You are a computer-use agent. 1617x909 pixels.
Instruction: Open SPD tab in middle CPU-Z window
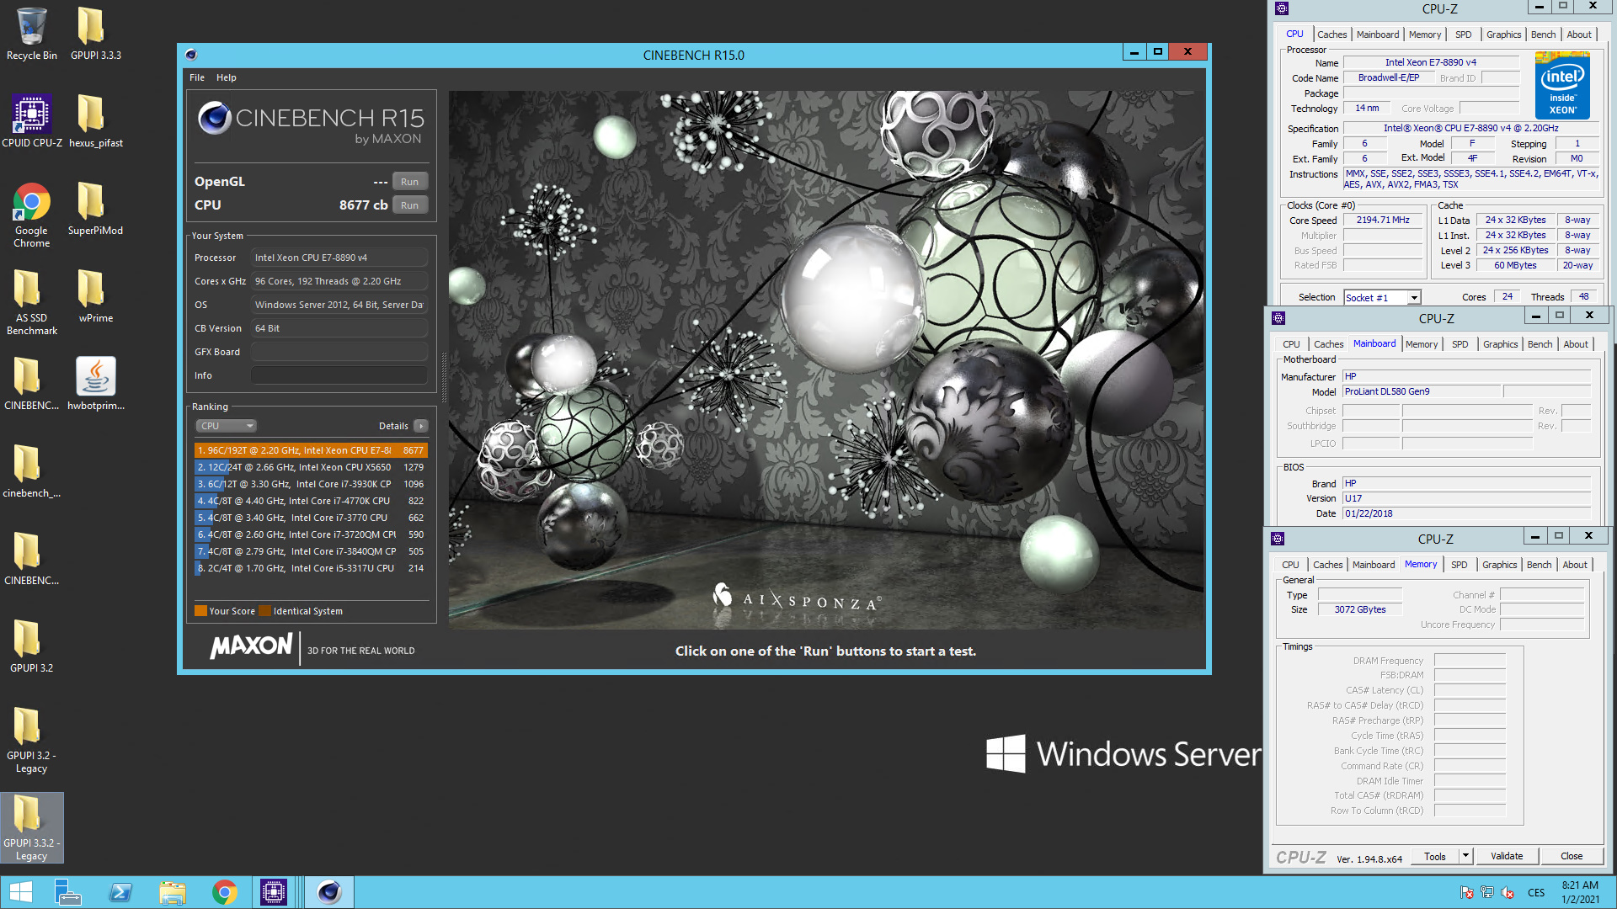click(1460, 344)
